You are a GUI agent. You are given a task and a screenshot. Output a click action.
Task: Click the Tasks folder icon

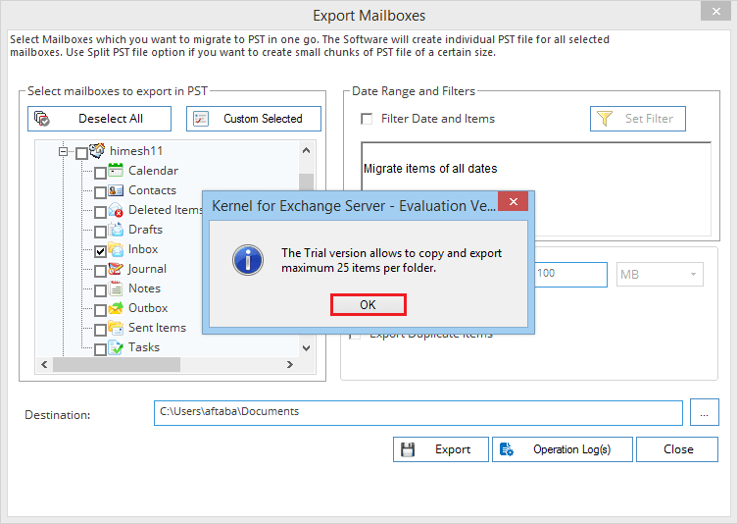[x=116, y=347]
